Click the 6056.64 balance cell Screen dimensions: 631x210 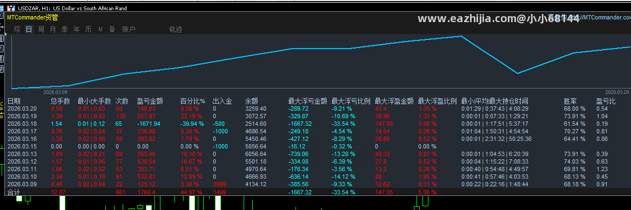pyautogui.click(x=256, y=154)
